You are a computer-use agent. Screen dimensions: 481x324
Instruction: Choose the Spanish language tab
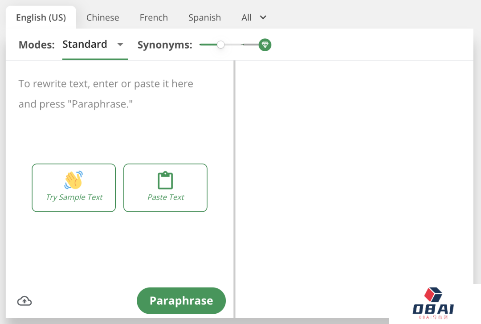click(x=204, y=18)
